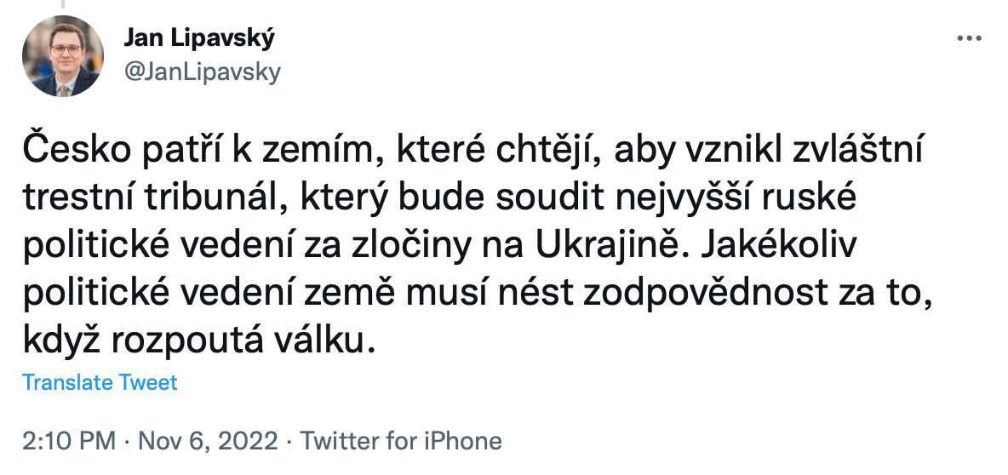Open the three-dot more options menu
Image resolution: width=1008 pixels, height=475 pixels.
(970, 38)
